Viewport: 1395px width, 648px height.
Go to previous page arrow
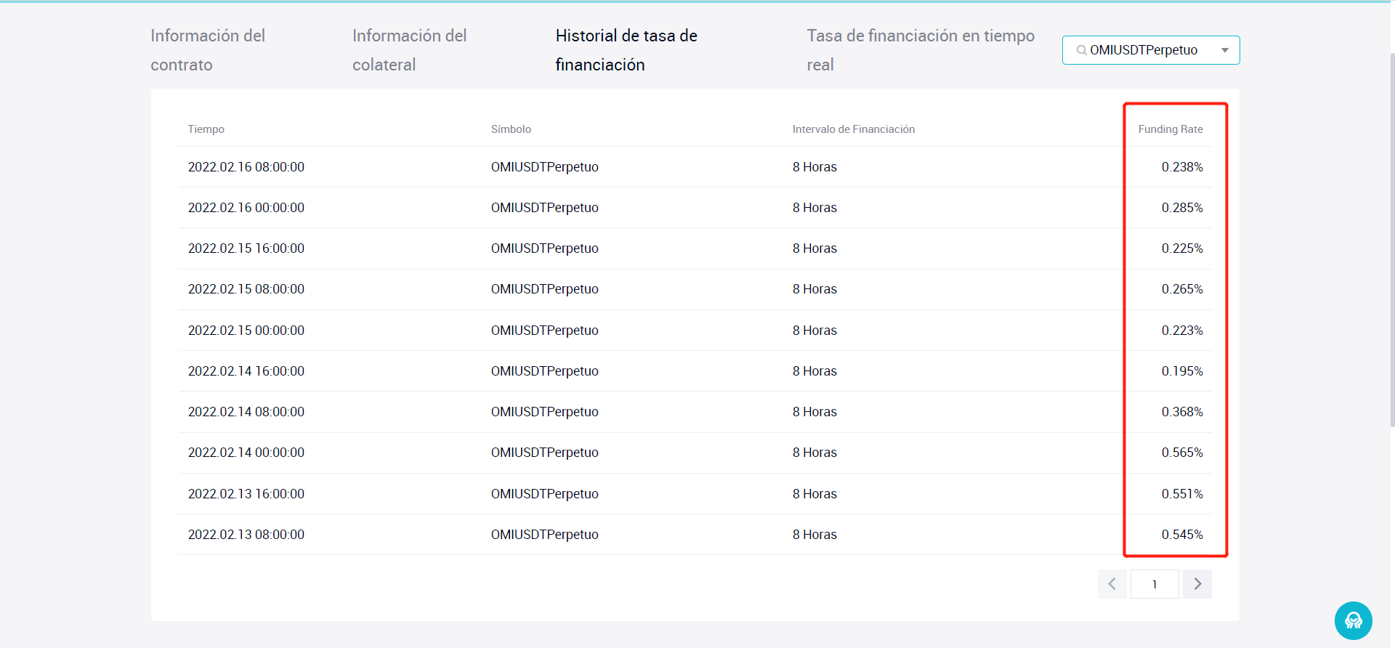click(1112, 584)
